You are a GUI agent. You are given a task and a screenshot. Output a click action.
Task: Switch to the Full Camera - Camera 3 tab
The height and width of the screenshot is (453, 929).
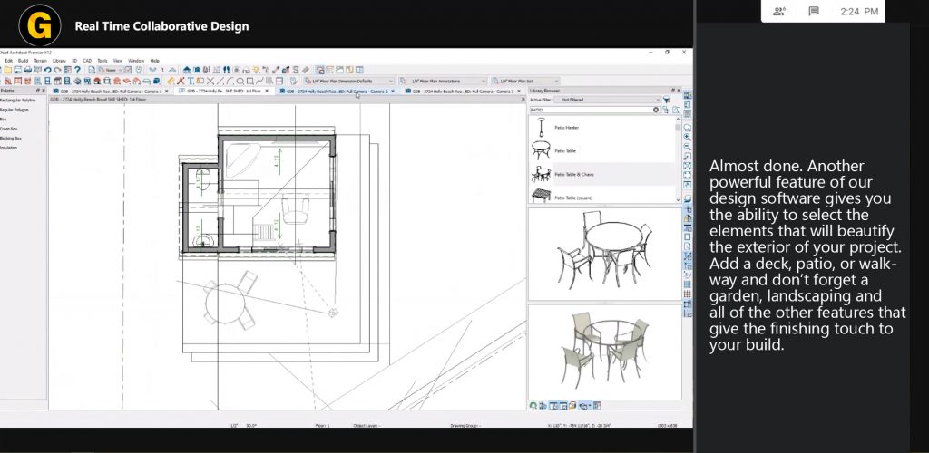pyautogui.click(x=462, y=92)
